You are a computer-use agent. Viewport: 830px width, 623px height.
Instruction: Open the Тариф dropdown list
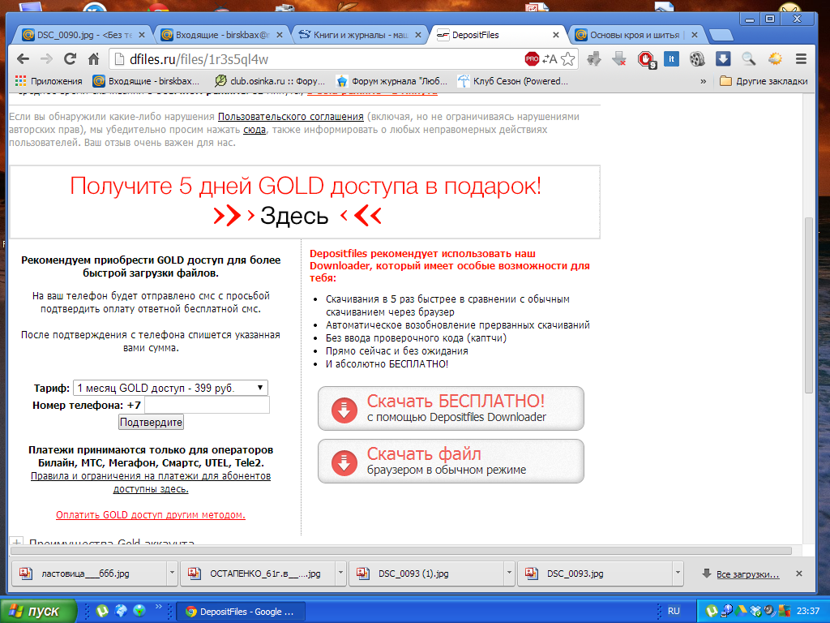170,388
